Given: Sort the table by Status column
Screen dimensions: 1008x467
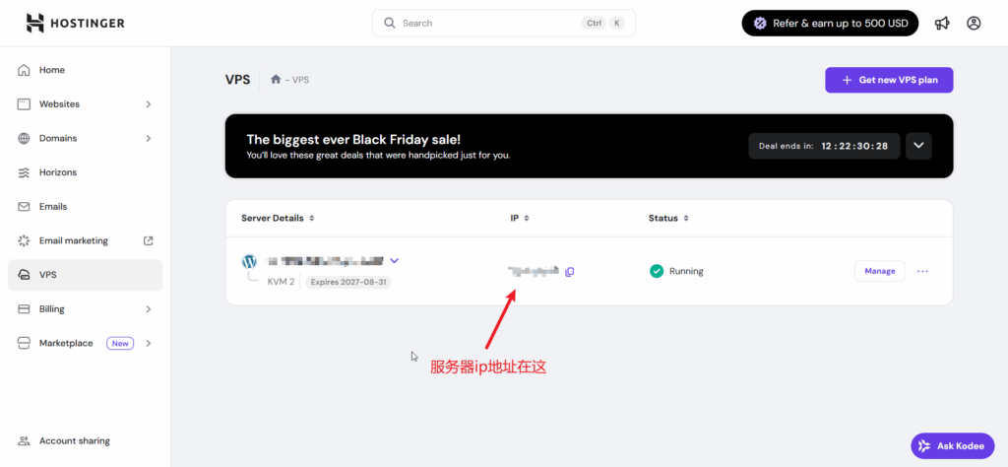Looking at the screenshot, I should click(668, 218).
